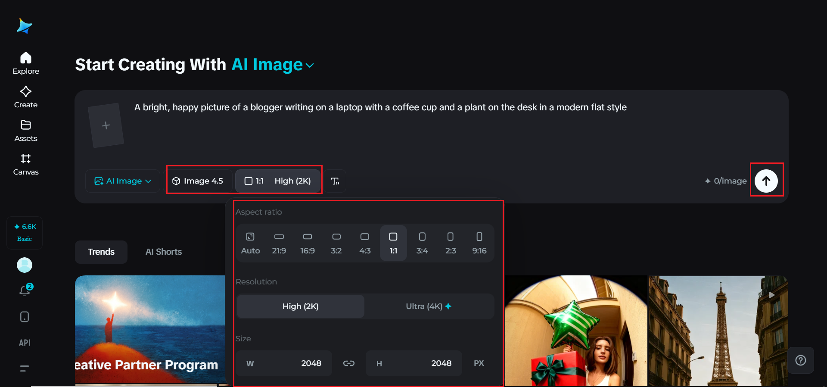Click the width size field
Viewport: 827px width, 387px height.
284,363
